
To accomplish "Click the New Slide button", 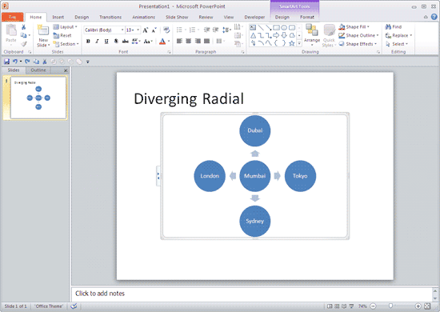I will (x=43, y=35).
